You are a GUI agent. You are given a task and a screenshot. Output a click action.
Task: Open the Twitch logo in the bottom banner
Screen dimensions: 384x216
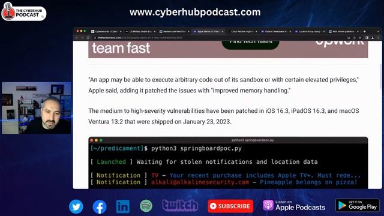pos(180,205)
